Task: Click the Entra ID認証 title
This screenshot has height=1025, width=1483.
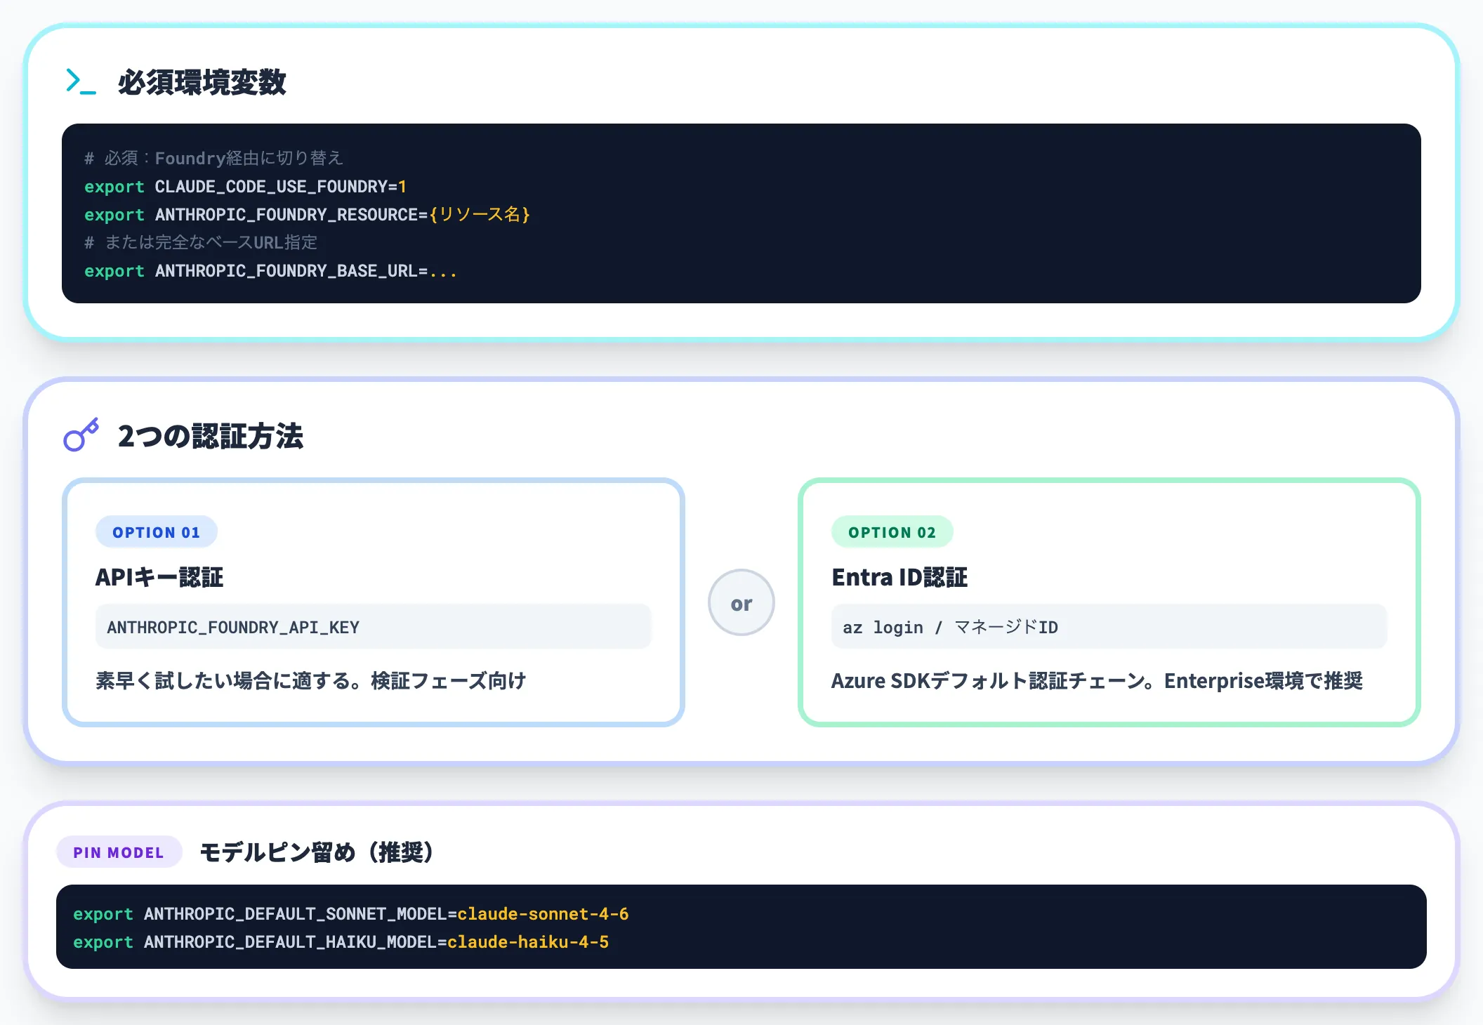Action: pyautogui.click(x=899, y=577)
